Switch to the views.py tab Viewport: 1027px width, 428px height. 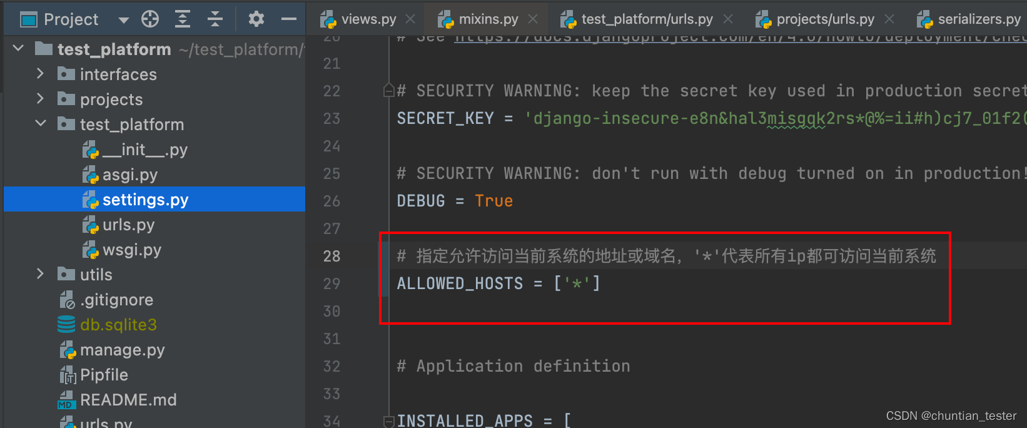368,19
